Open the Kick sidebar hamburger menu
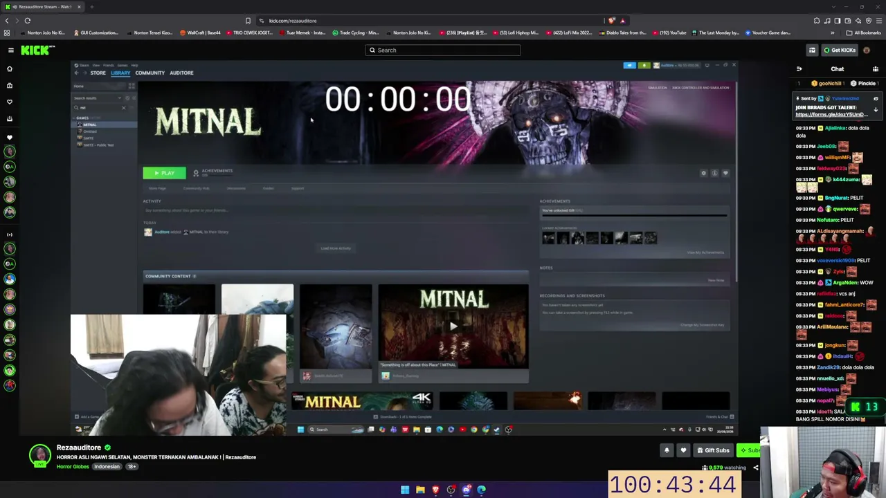 coord(10,50)
